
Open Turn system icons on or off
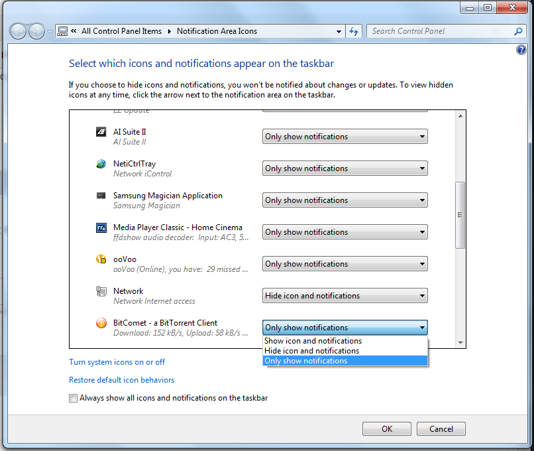(x=117, y=362)
